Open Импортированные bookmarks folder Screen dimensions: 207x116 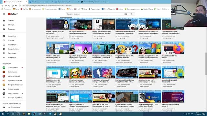(49, 9)
